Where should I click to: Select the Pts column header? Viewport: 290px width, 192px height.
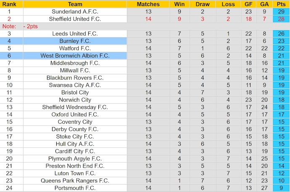pos(281,4)
